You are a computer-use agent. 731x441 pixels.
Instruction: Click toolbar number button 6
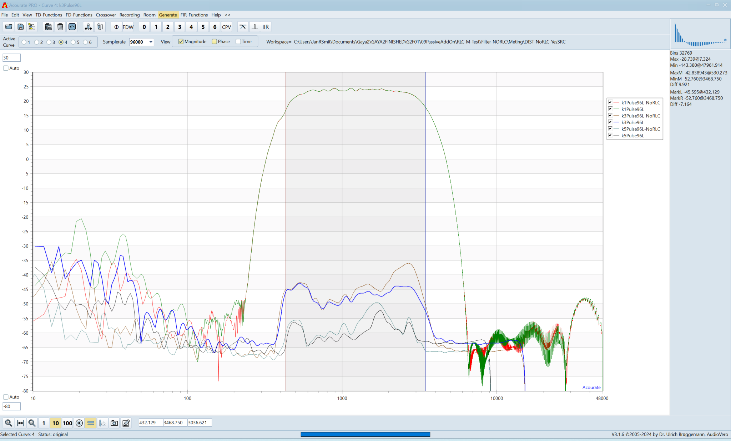pyautogui.click(x=215, y=27)
